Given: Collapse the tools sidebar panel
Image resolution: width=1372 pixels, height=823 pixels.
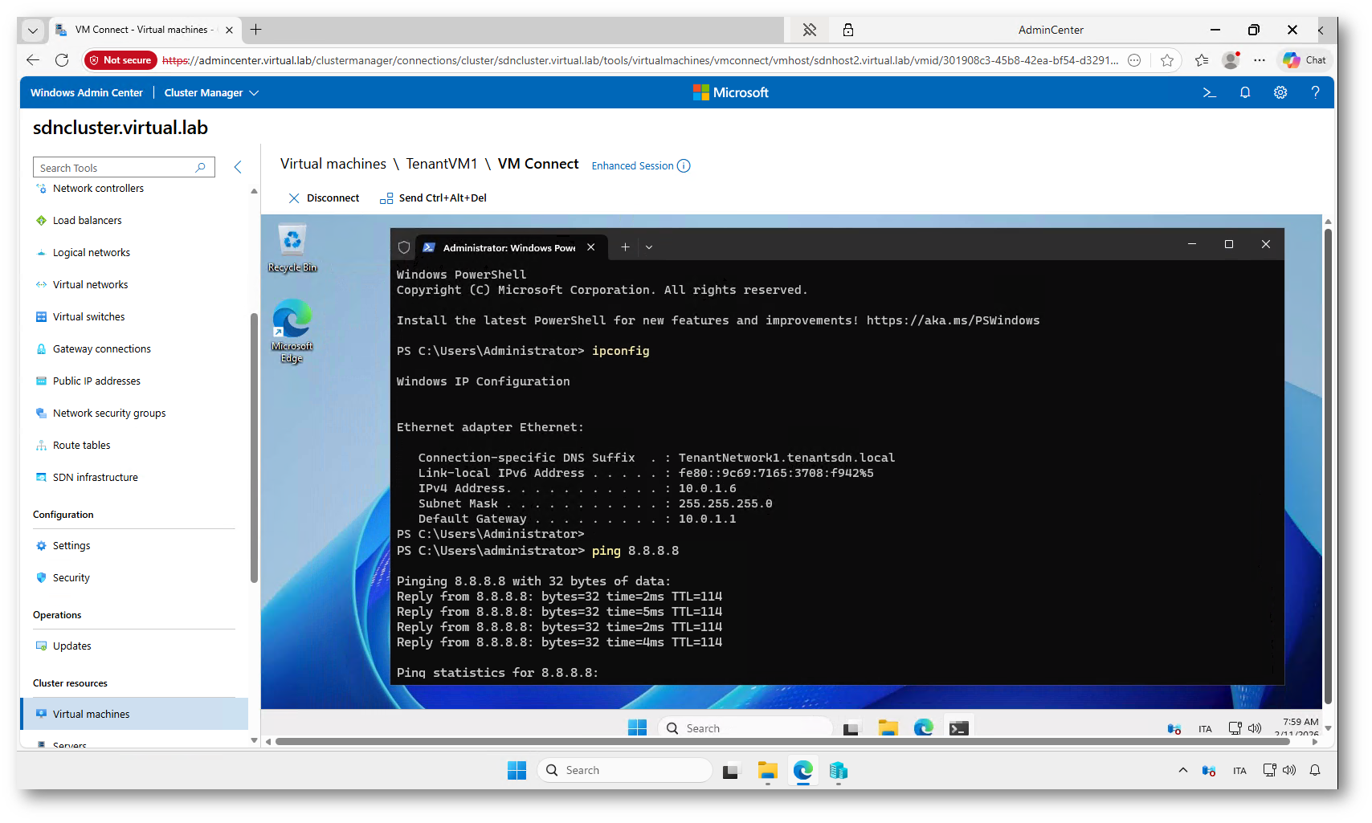Looking at the screenshot, I should (x=238, y=167).
